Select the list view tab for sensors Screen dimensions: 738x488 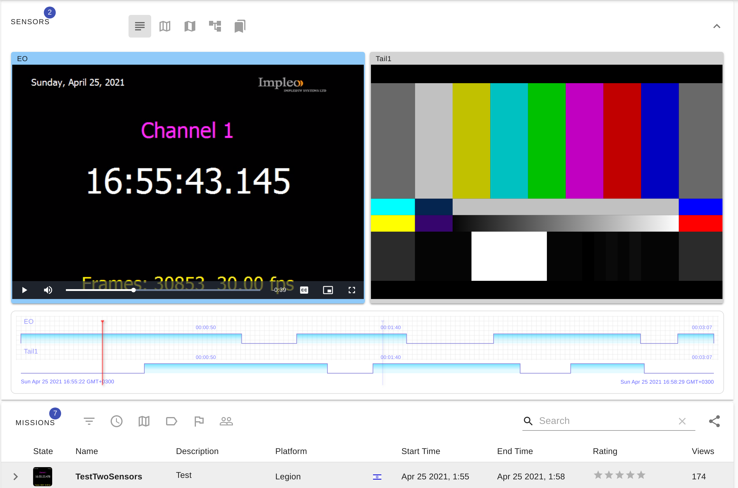pyautogui.click(x=140, y=26)
